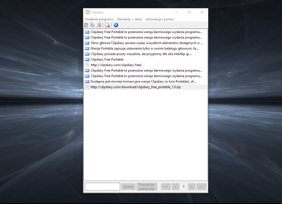Focus the search text field
This screenshot has width=282, height=204.
(x=102, y=187)
